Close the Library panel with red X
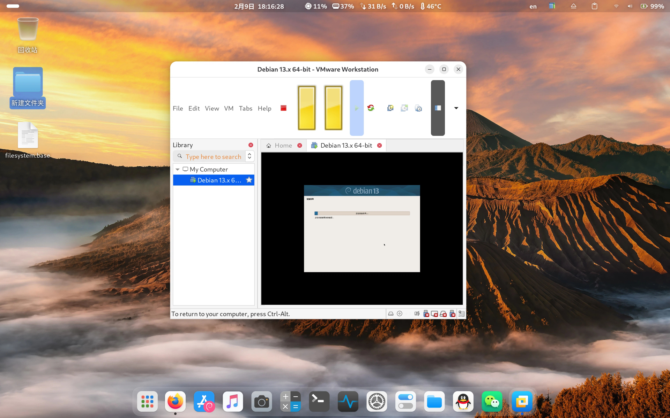 [x=251, y=145]
